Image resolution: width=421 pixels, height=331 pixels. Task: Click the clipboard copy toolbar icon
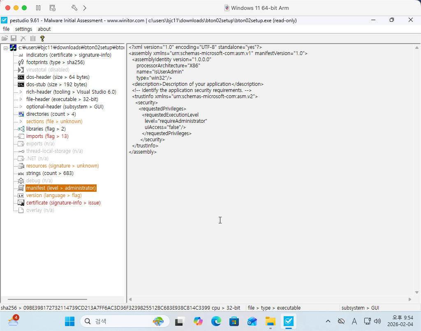click(x=32, y=38)
